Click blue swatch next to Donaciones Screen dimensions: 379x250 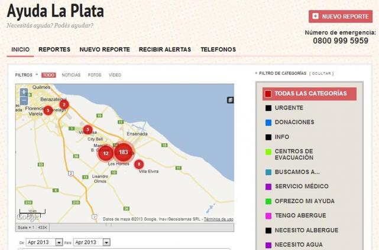point(268,123)
